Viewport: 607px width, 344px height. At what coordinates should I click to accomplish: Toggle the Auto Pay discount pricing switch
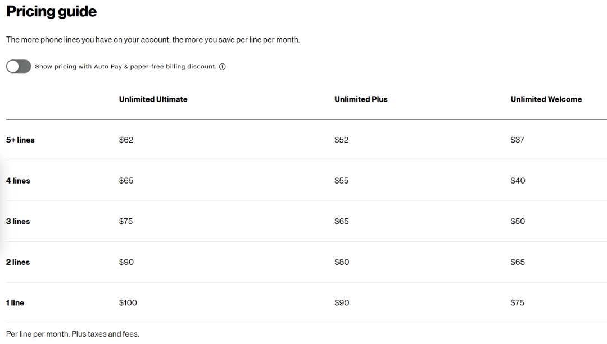pyautogui.click(x=19, y=66)
